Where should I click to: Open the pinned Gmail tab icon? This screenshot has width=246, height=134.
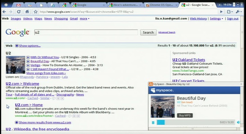18,5
